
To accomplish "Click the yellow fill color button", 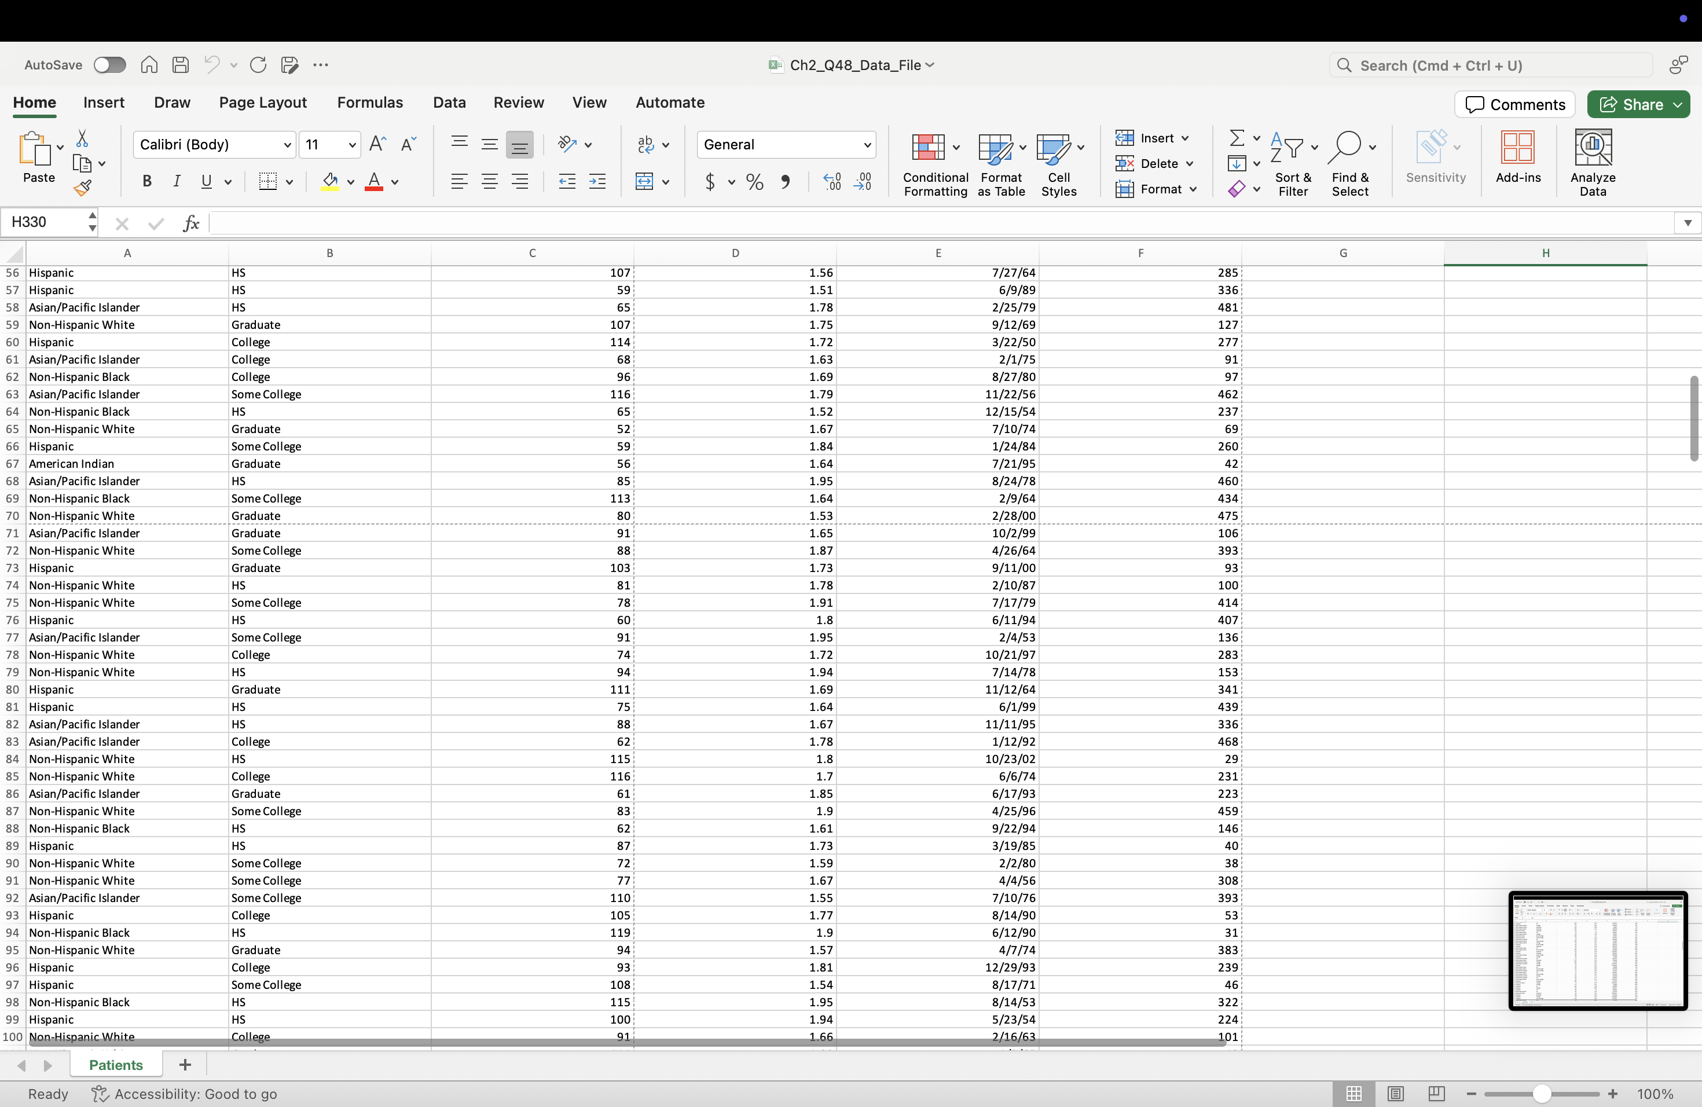I will point(329,182).
